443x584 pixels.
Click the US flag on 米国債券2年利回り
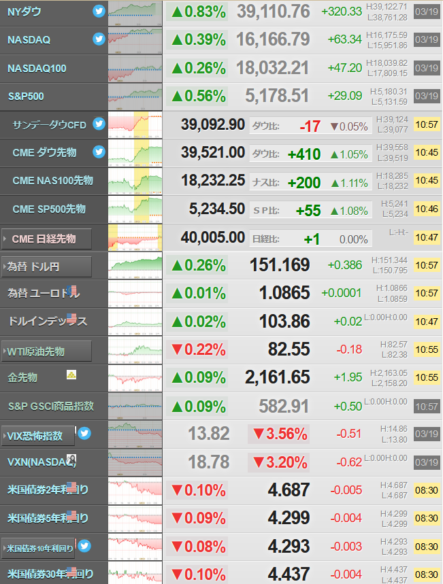(71, 487)
